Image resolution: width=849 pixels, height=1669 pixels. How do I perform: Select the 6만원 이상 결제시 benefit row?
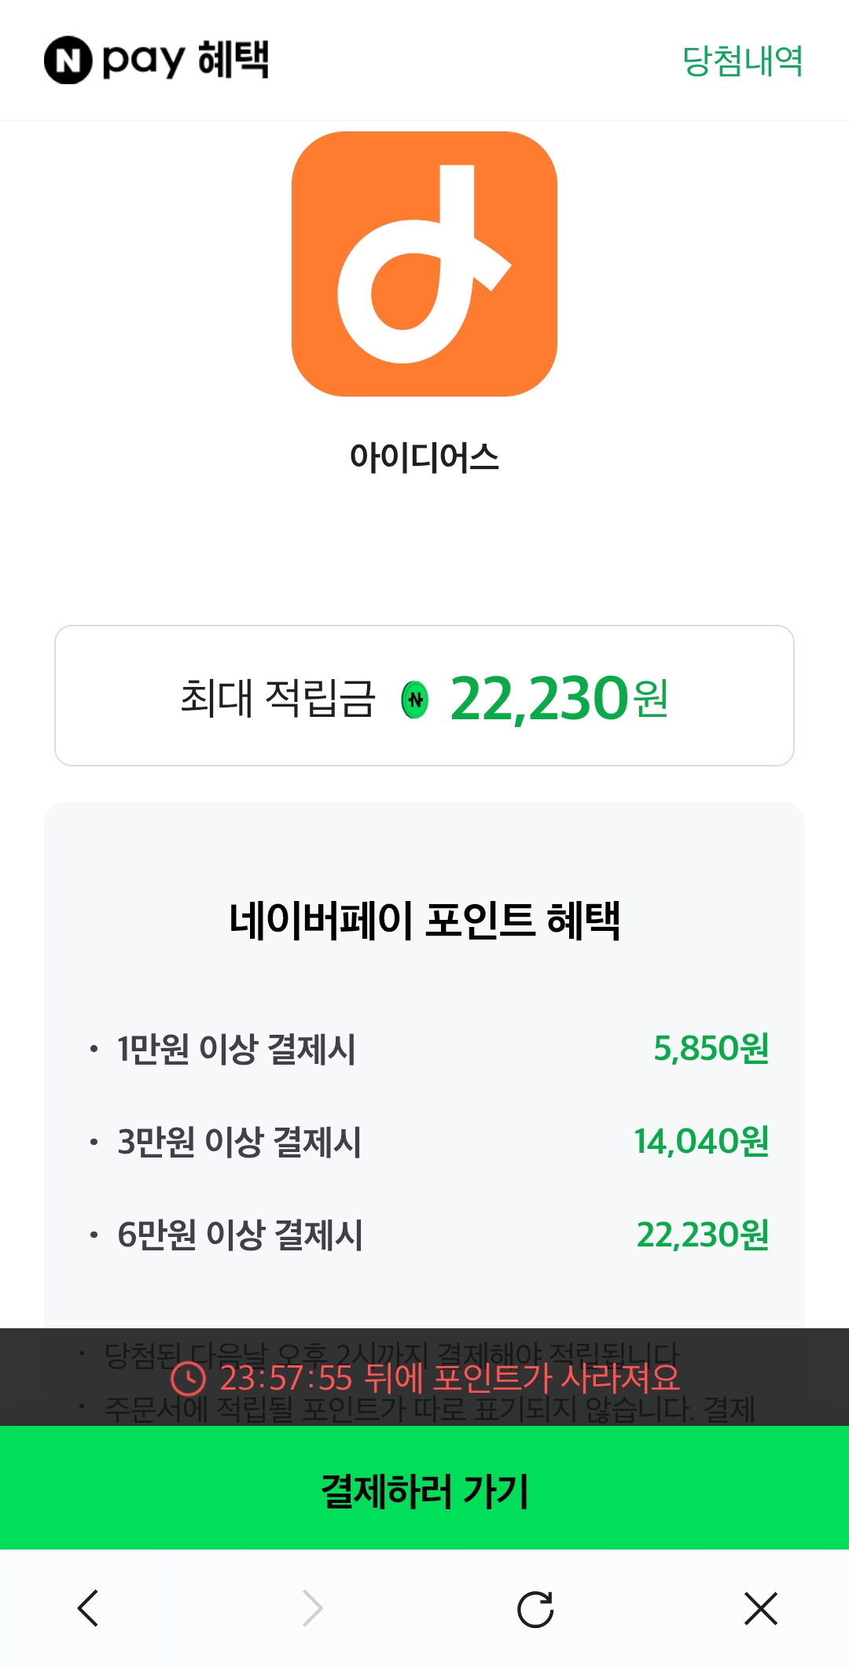point(240,1235)
